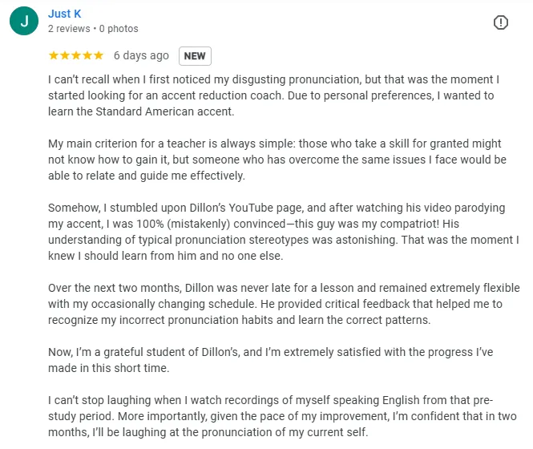Click the 'My main criterion' paragraph
The height and width of the screenshot is (449, 533).
pos(277,160)
